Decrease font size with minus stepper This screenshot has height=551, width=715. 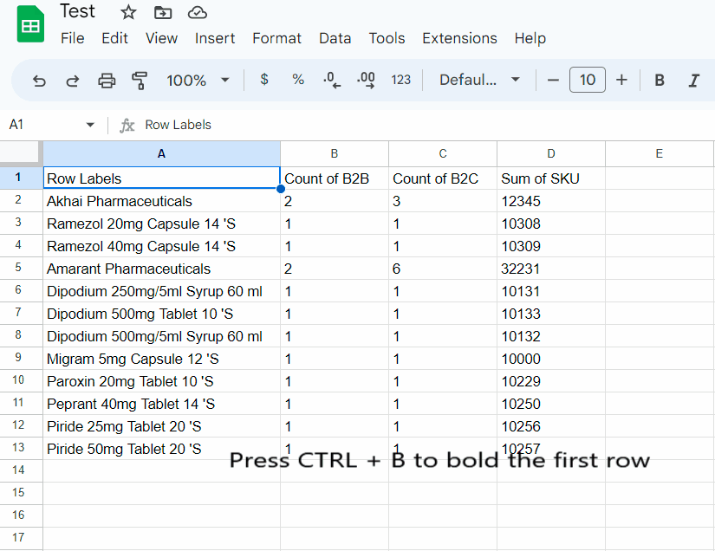coord(553,80)
